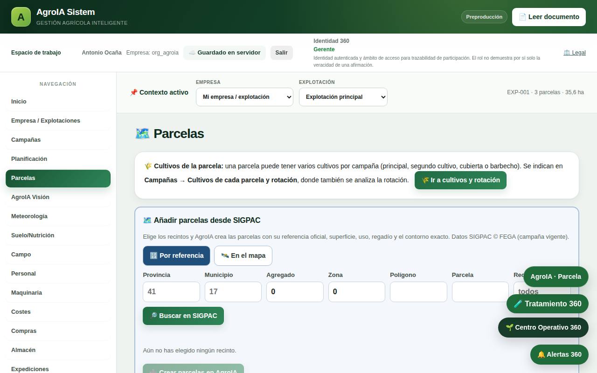Viewport: 597px width, 373px height.
Task: Open the AgroIA · Parcela floating button
Action: click(x=556, y=276)
